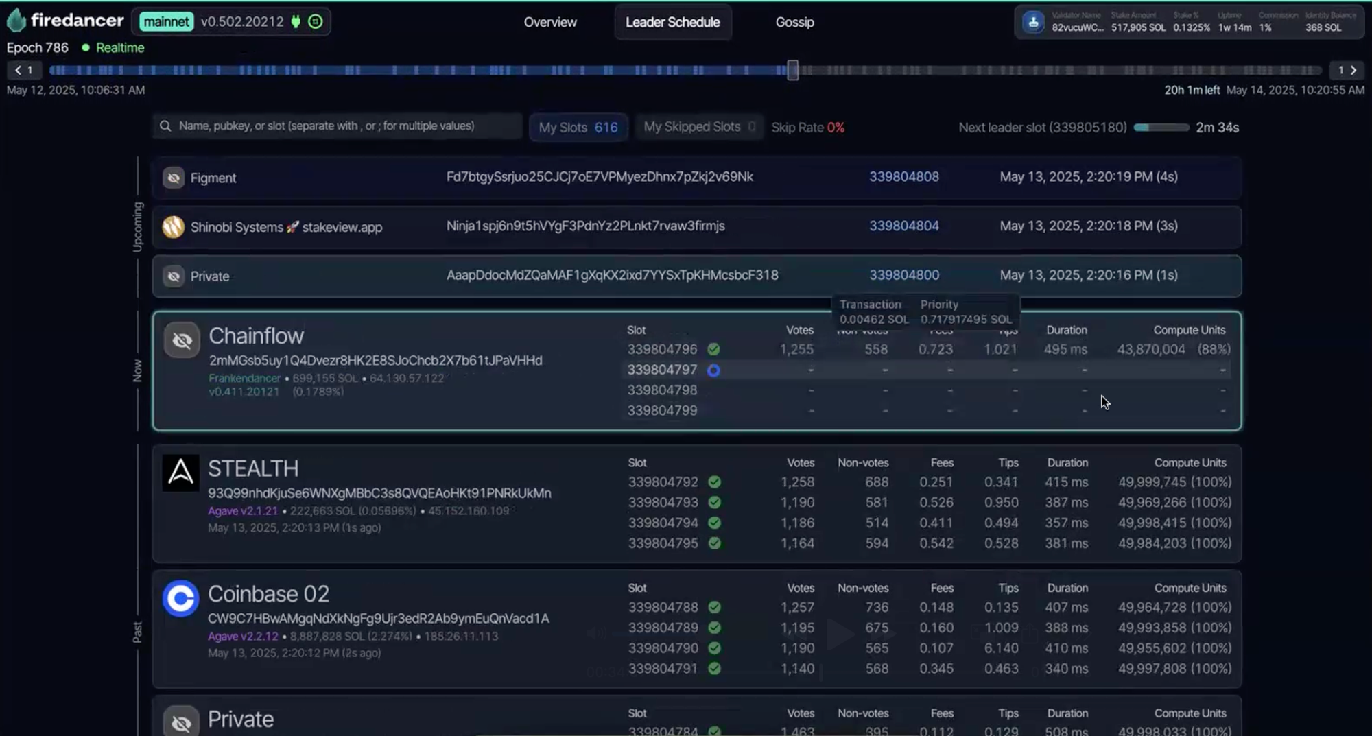
Task: Click the Skip Rate 0% indicator
Action: tap(807, 128)
